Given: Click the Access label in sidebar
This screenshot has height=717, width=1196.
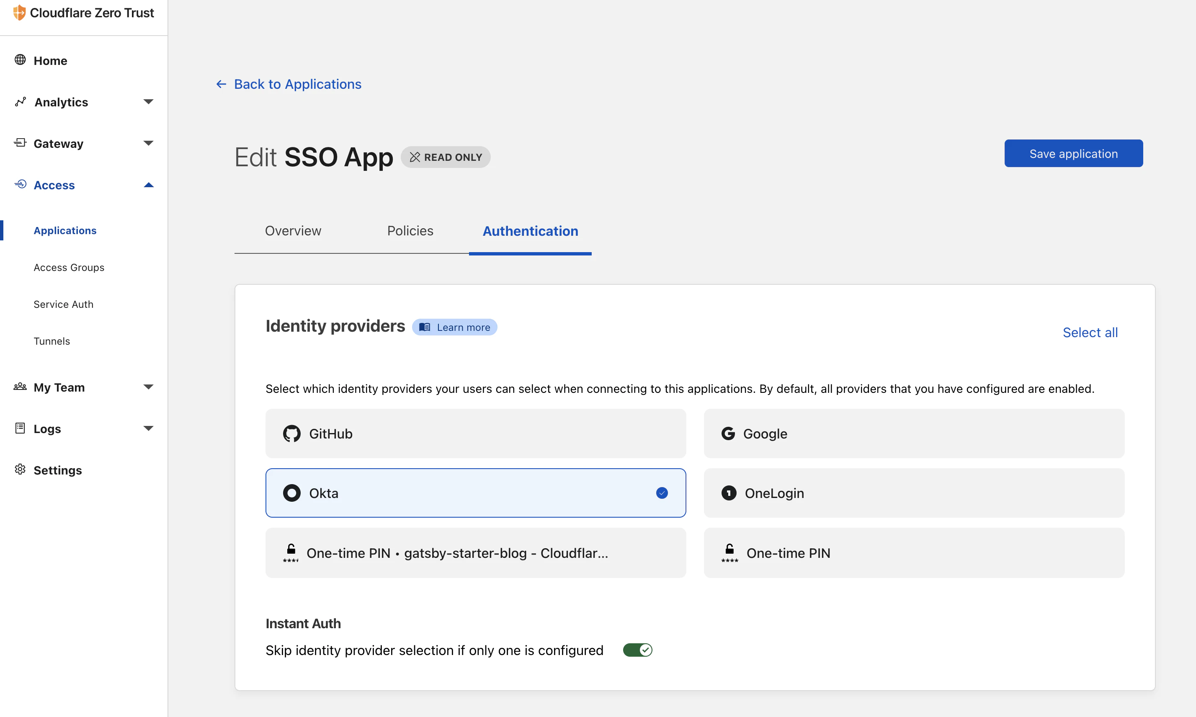Looking at the screenshot, I should point(54,185).
